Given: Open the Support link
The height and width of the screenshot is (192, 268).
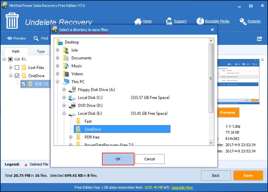Looking at the screenshot, I should point(180,21).
